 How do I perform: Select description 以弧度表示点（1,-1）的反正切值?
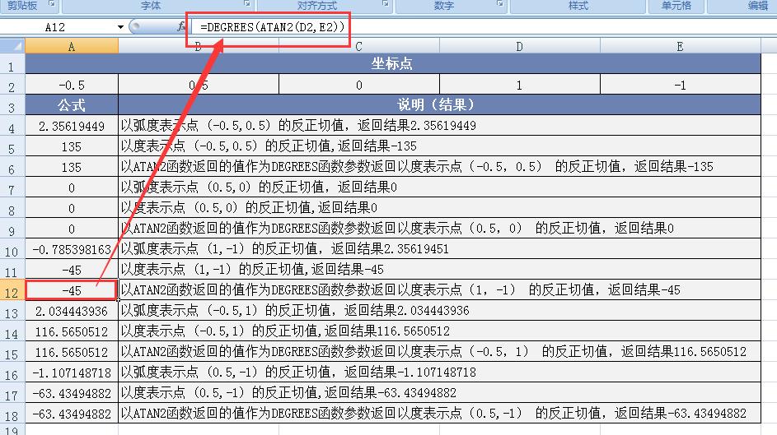coord(439,249)
